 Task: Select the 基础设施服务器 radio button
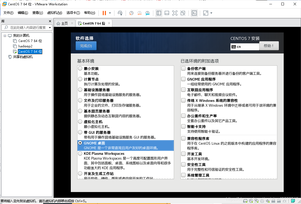(80, 90)
